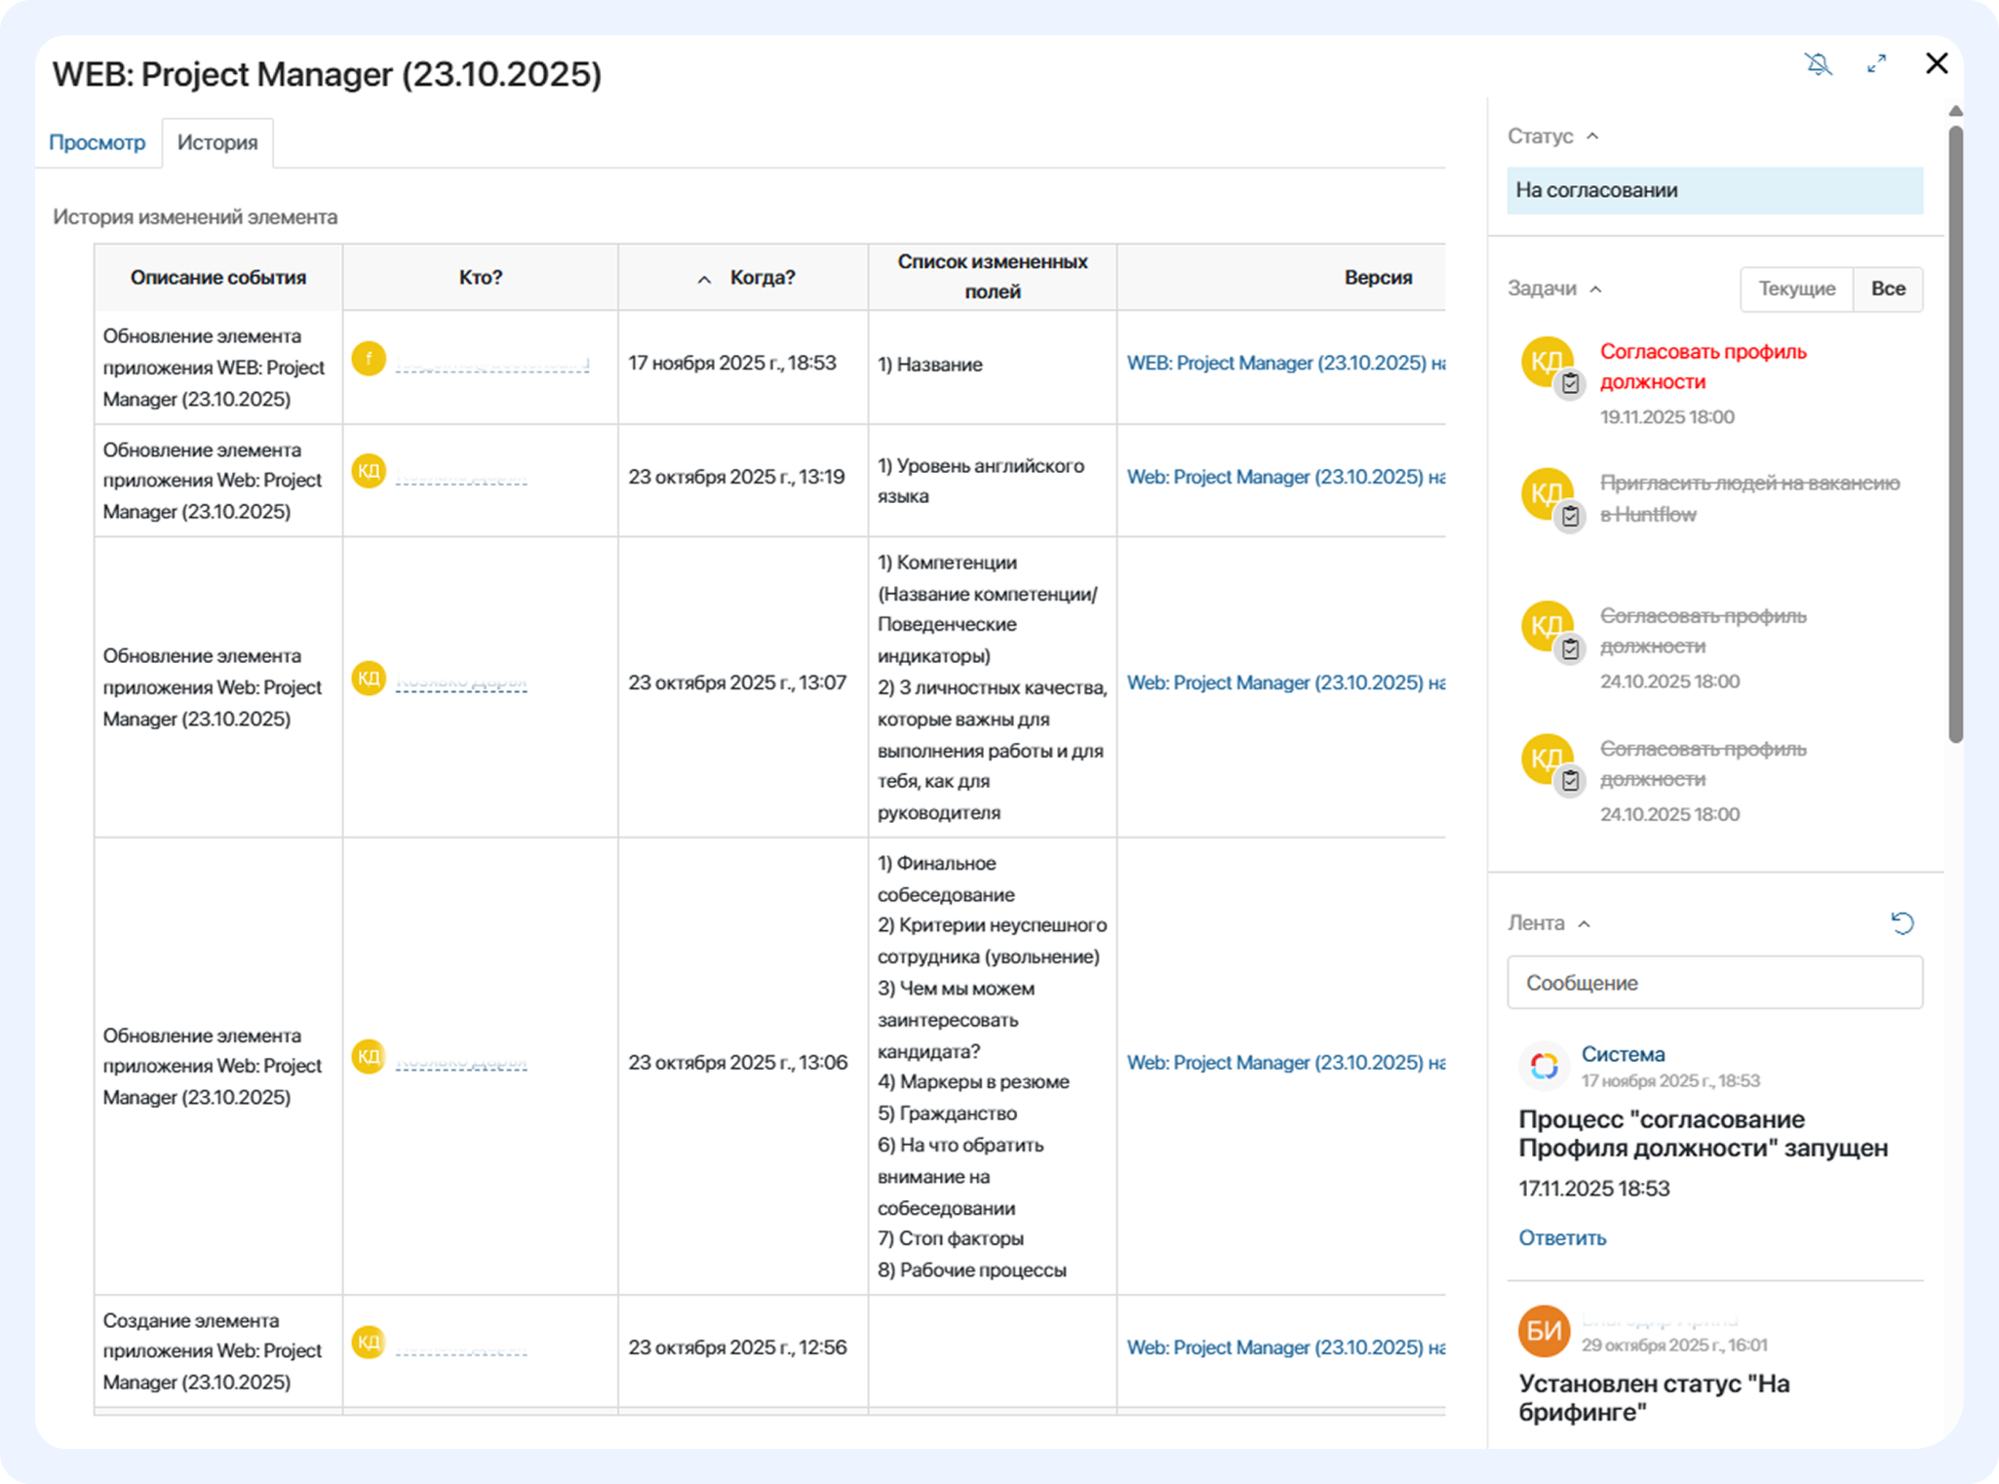Switch task filter to Все
This screenshot has height=1484, width=1999.
(x=1888, y=289)
